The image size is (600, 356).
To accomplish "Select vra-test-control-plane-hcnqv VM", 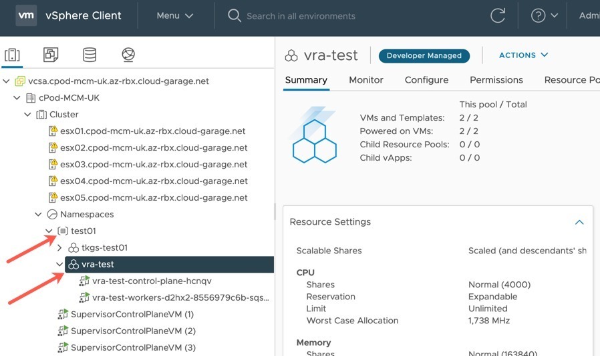I will pyautogui.click(x=152, y=281).
